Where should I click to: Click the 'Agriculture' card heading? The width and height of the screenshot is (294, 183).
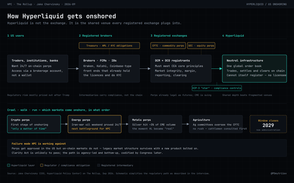pos(201,120)
